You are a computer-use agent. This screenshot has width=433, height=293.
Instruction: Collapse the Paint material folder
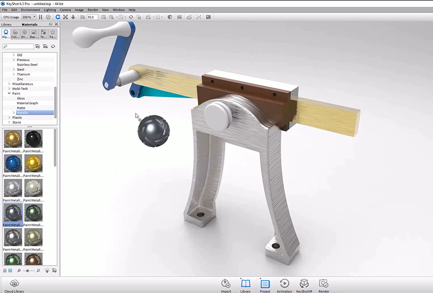9,94
